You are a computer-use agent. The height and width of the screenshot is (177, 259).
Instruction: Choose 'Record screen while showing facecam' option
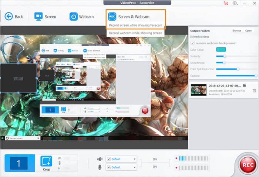tap(135, 25)
